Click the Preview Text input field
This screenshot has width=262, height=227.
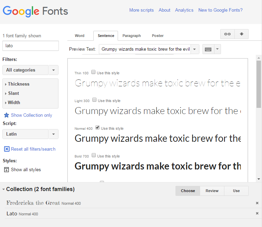[x=145, y=49]
